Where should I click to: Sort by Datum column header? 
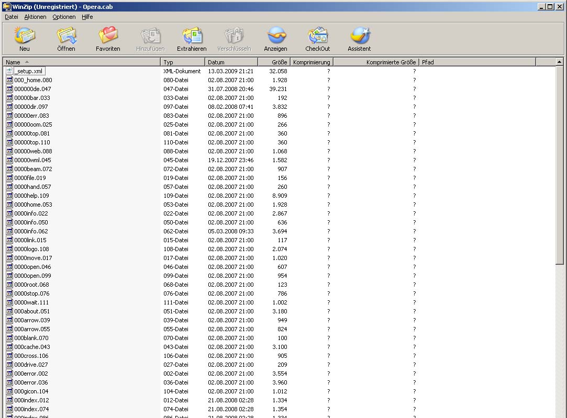(231, 62)
